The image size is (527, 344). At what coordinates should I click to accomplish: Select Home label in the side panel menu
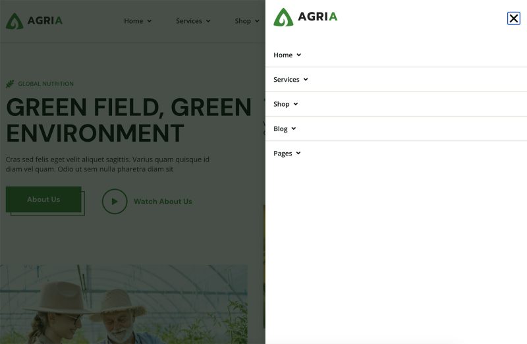283,55
